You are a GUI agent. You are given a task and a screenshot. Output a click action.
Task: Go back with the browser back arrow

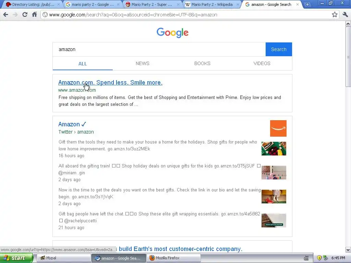point(6,15)
